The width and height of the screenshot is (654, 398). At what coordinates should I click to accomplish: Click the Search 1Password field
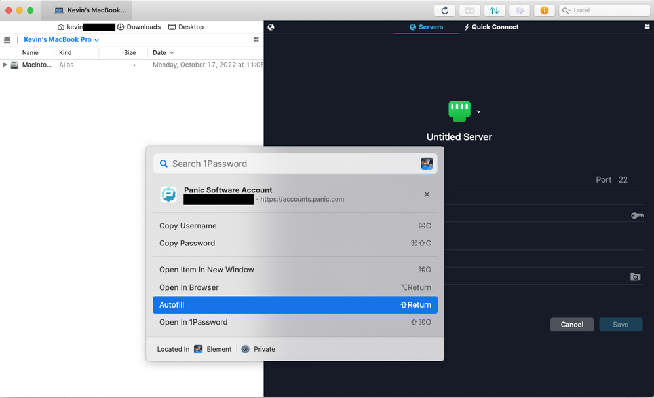288,164
